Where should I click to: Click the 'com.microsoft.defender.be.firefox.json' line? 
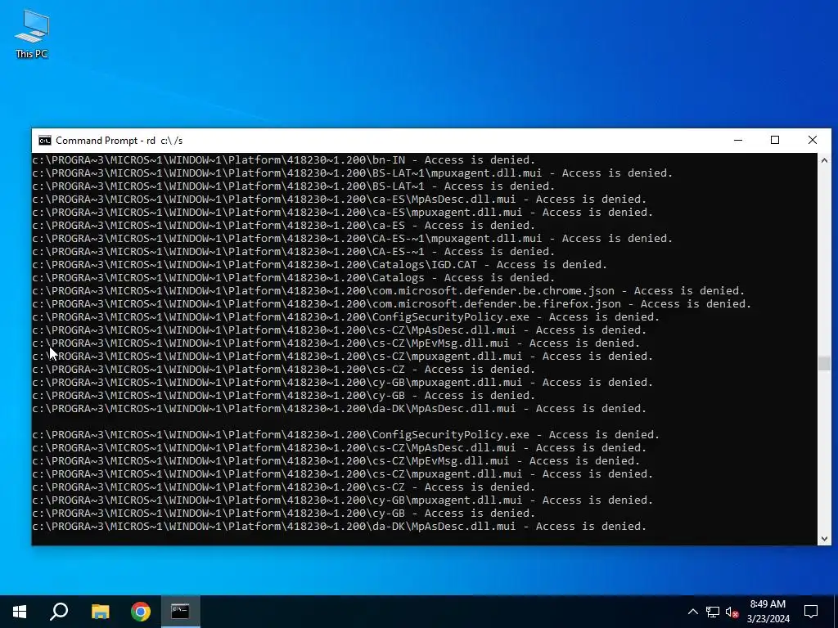point(392,304)
